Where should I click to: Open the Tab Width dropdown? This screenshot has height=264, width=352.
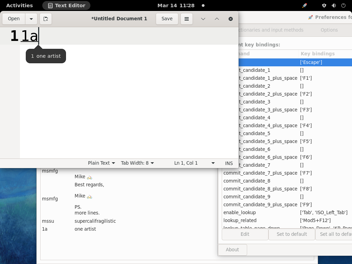coord(137,163)
